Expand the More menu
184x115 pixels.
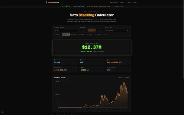tap(135, 2)
